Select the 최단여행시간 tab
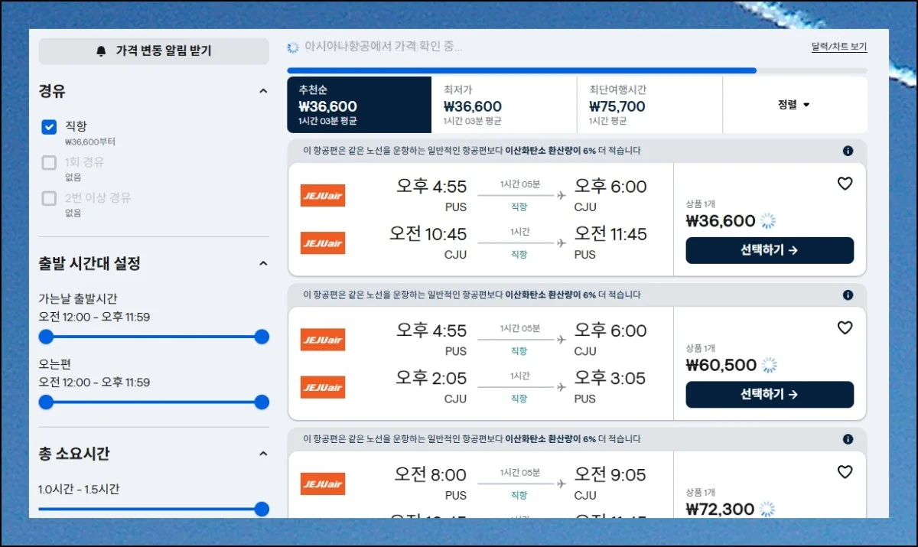The width and height of the screenshot is (918, 547). 649,105
